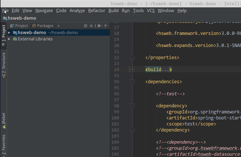This screenshot has height=157, width=241.
Task: Open the Navigate menu
Action: 44,11
